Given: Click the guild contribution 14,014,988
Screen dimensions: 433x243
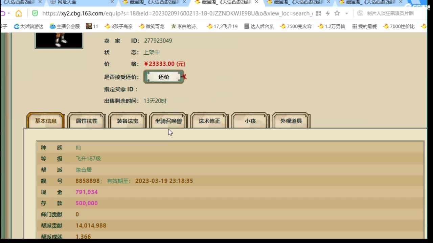Looking at the screenshot, I should [x=91, y=225].
